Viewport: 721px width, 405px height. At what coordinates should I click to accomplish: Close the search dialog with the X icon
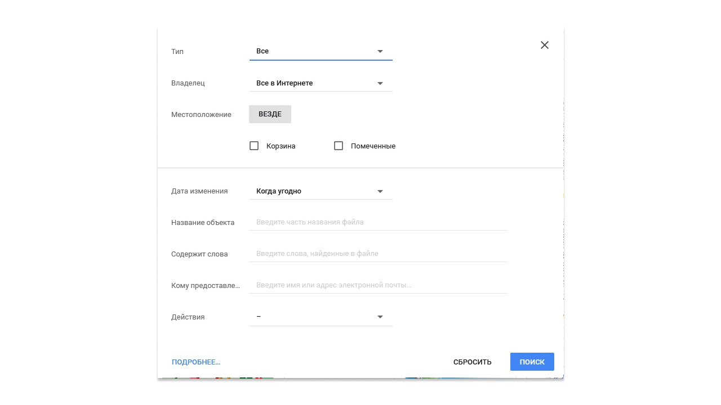coord(544,44)
